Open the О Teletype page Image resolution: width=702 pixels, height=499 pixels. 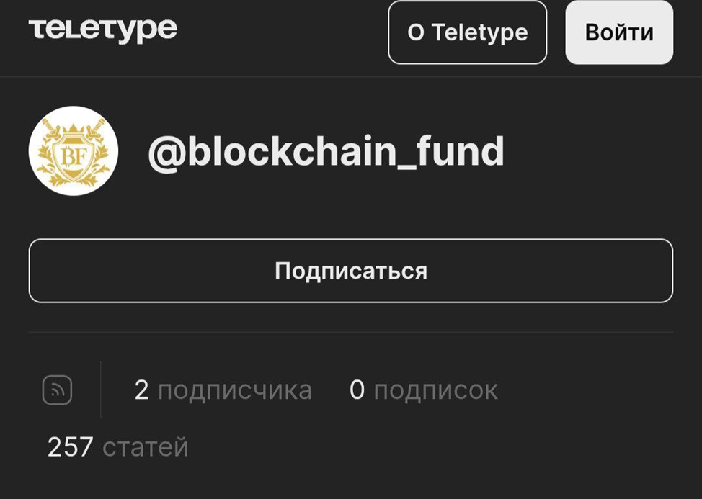click(467, 32)
